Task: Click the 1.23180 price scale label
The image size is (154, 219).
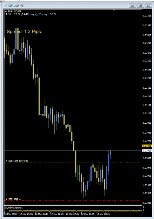Action: 147,88
